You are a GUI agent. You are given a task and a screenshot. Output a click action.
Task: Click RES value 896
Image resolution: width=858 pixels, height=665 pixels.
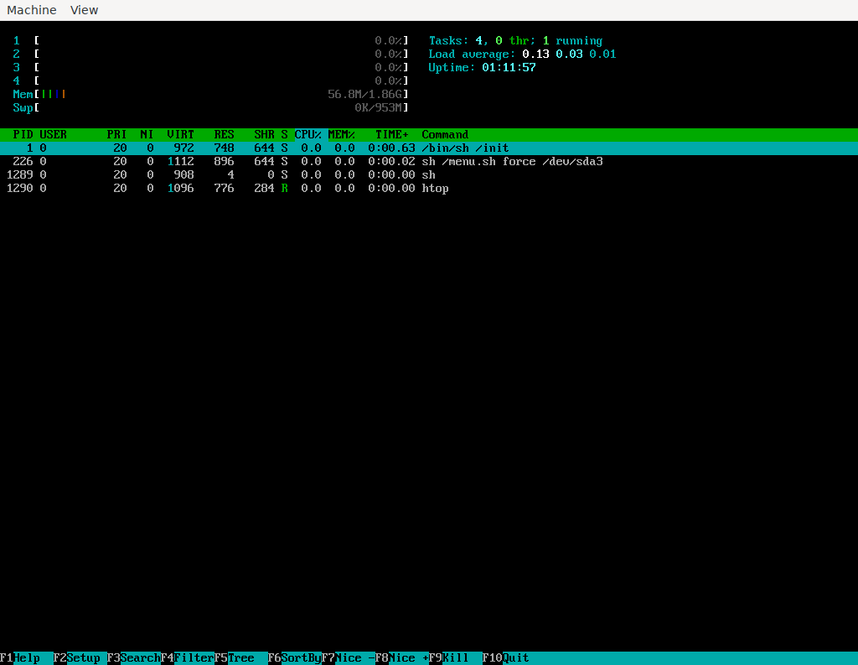(x=224, y=162)
